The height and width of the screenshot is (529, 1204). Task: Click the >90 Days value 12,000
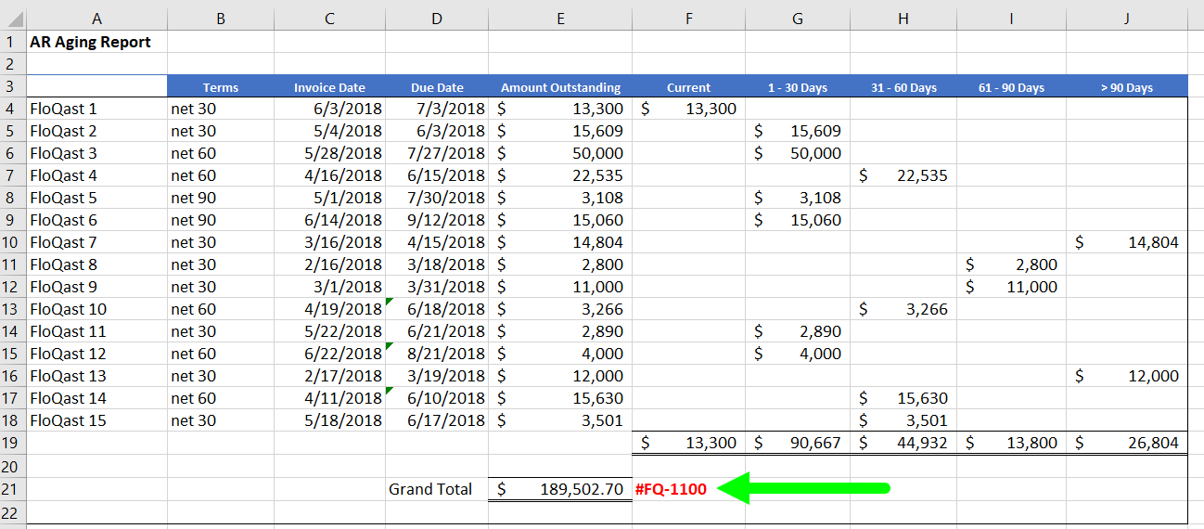(x=1127, y=376)
